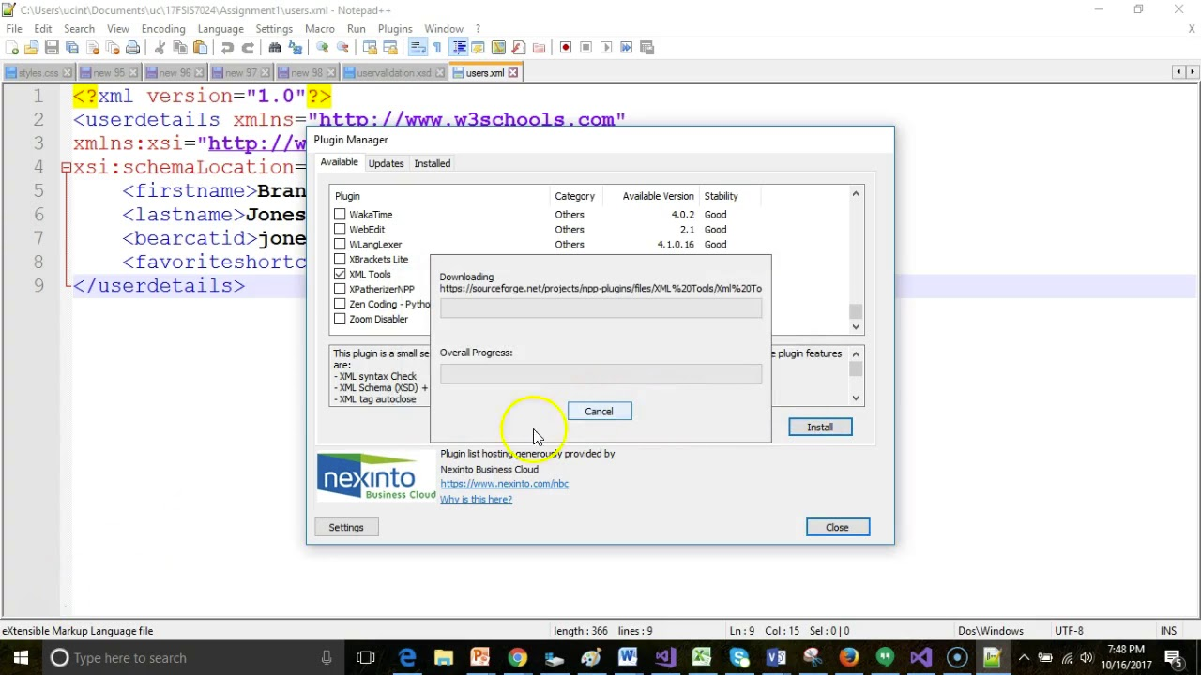Click the Zoom In magnifier icon
Image resolution: width=1201 pixels, height=675 pixels.
[323, 48]
